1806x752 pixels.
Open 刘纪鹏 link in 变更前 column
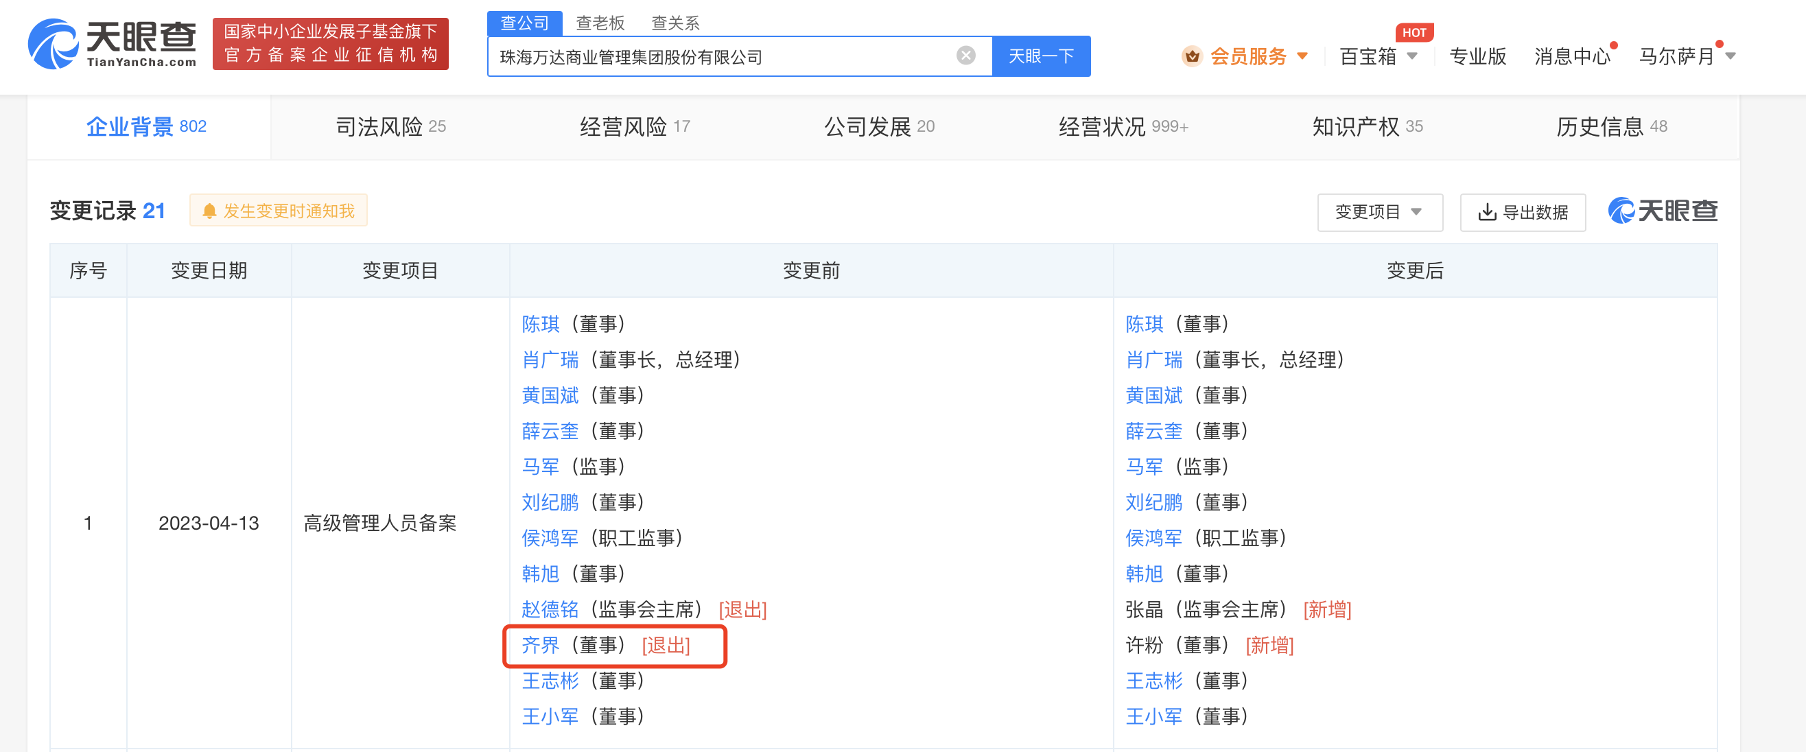click(550, 502)
